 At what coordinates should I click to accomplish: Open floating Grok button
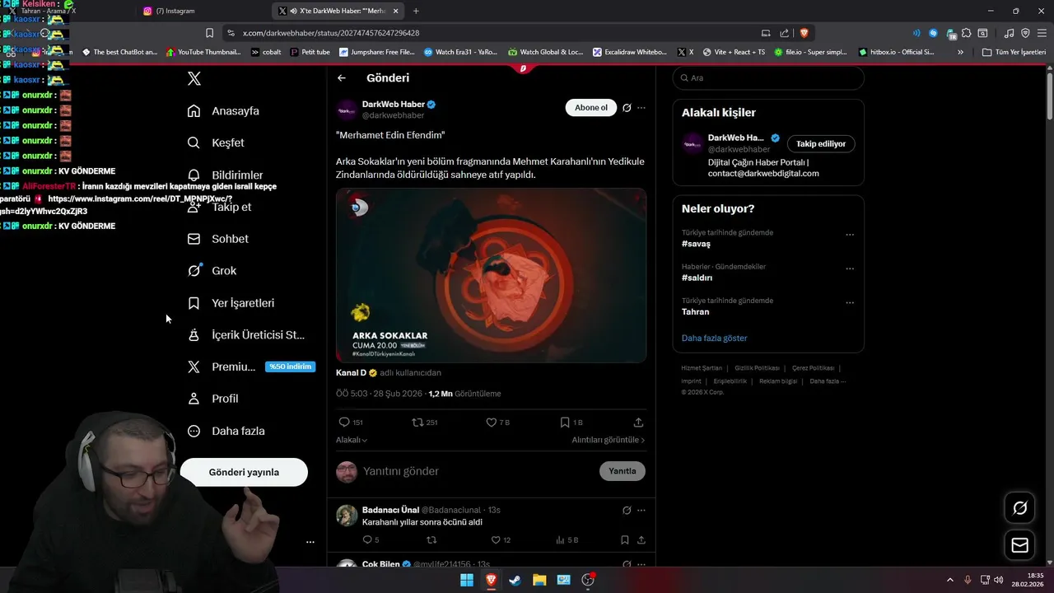tap(1019, 508)
